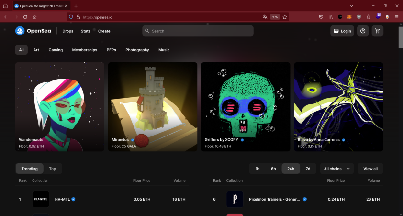Select the Art category tab
403x216 pixels.
(x=36, y=50)
